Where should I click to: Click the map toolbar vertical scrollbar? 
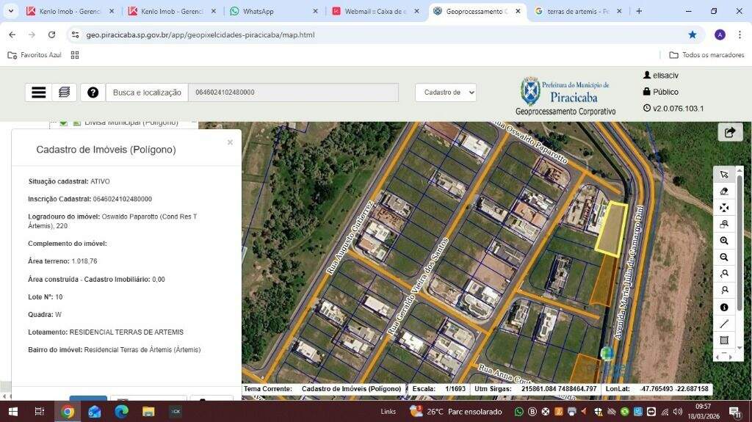(740, 244)
